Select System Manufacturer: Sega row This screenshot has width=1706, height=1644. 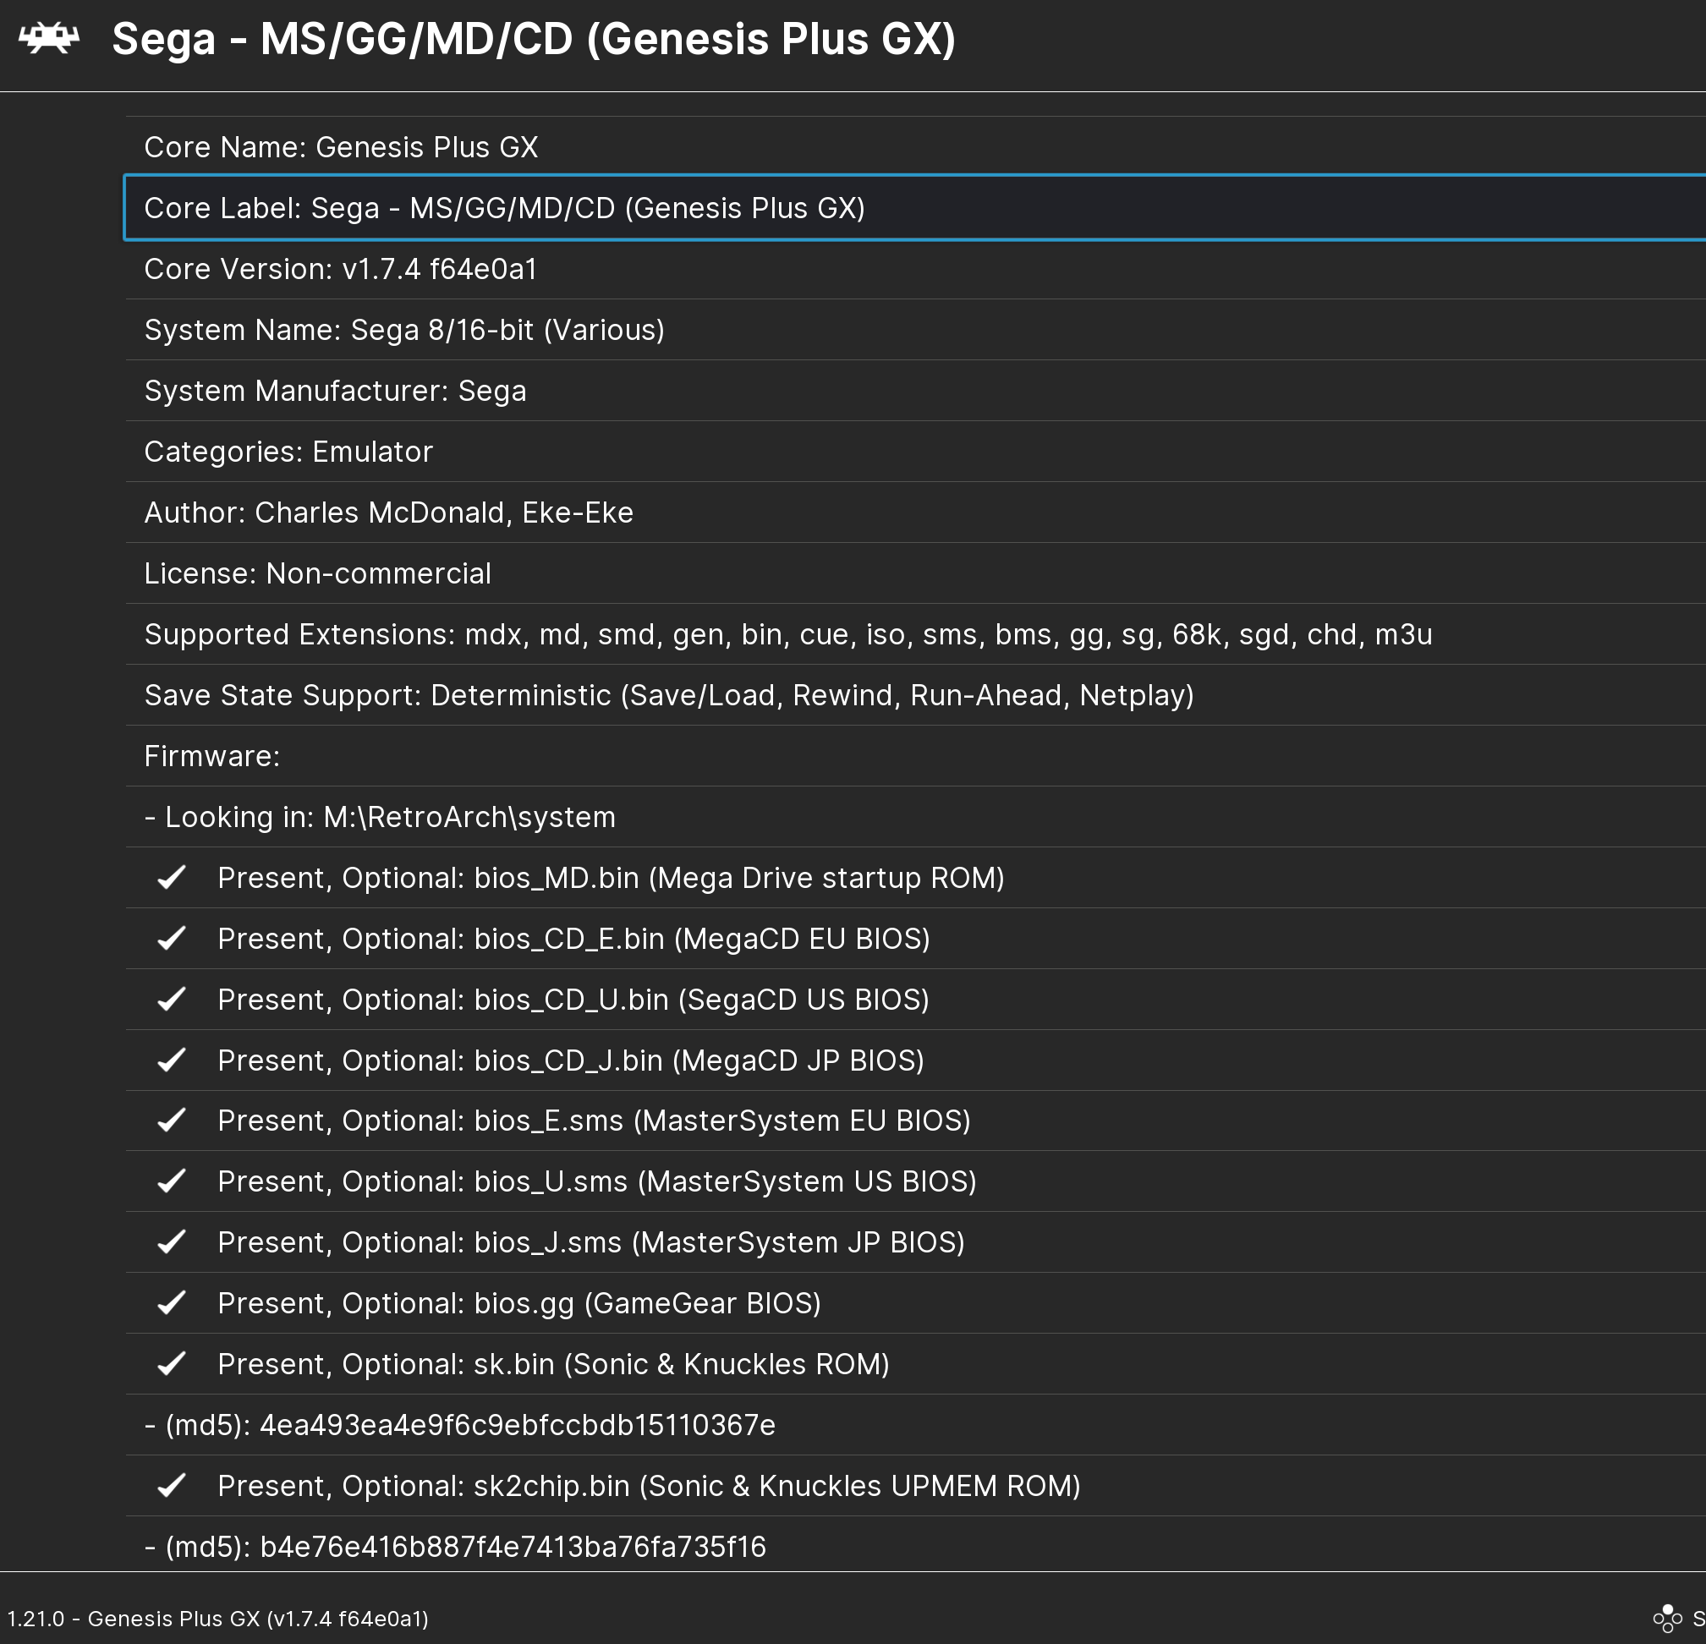(916, 391)
